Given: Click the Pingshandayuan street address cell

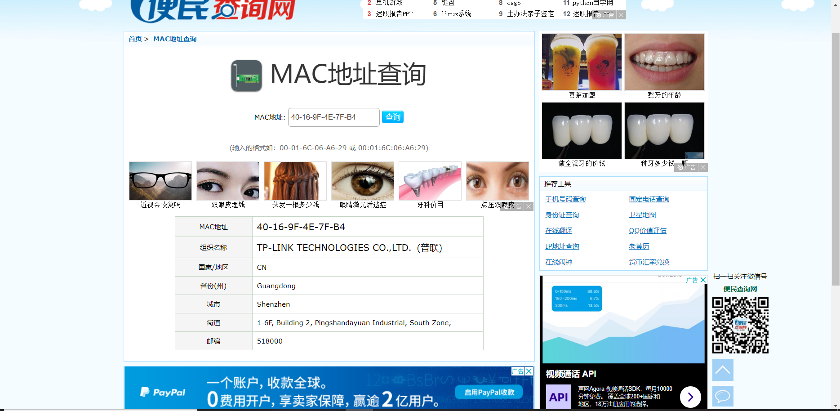Looking at the screenshot, I should pyautogui.click(x=368, y=323).
